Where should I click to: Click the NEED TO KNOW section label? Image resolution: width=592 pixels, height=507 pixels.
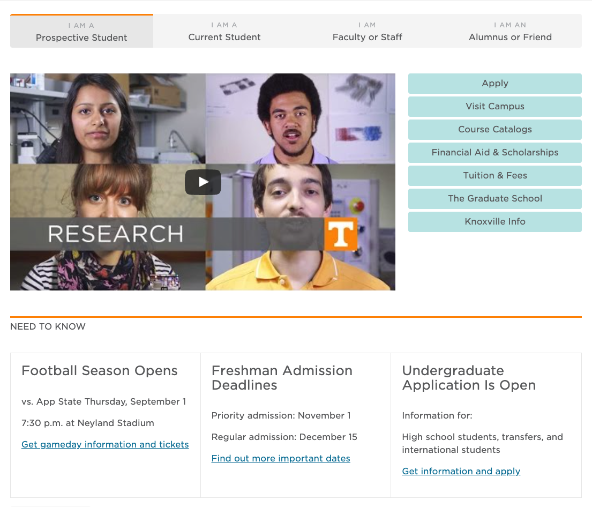point(48,326)
